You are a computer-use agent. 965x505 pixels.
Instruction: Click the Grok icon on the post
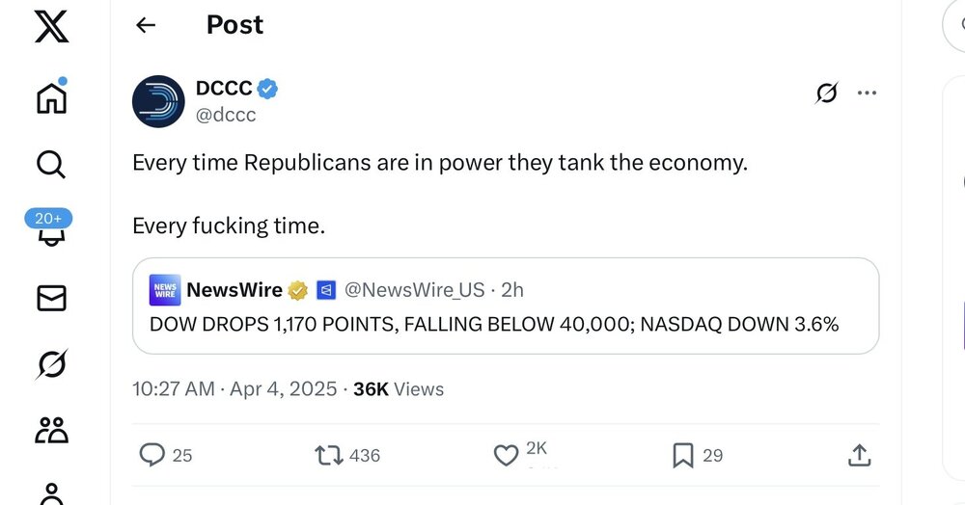826,93
